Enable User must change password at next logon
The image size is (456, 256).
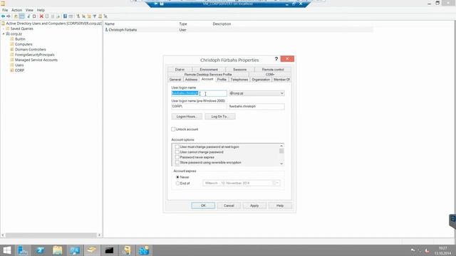click(177, 147)
